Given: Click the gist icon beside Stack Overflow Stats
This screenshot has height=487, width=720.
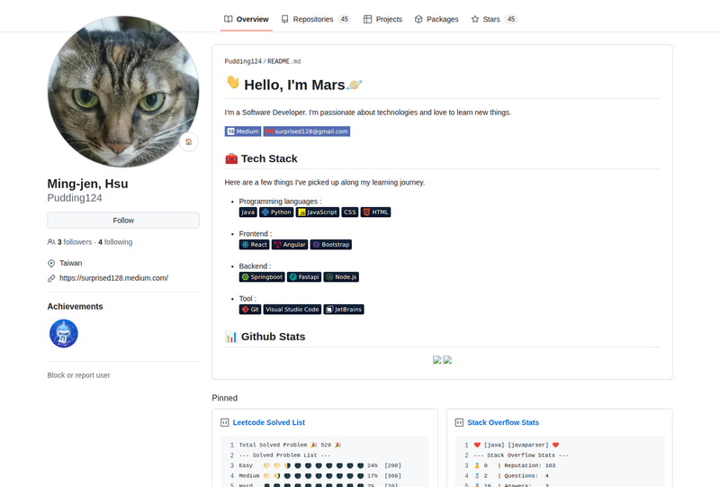Looking at the screenshot, I should [459, 423].
